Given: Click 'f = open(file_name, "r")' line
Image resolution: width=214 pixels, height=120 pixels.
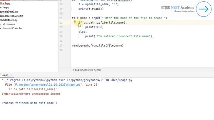Looking at the screenshot, I should (99, 4).
